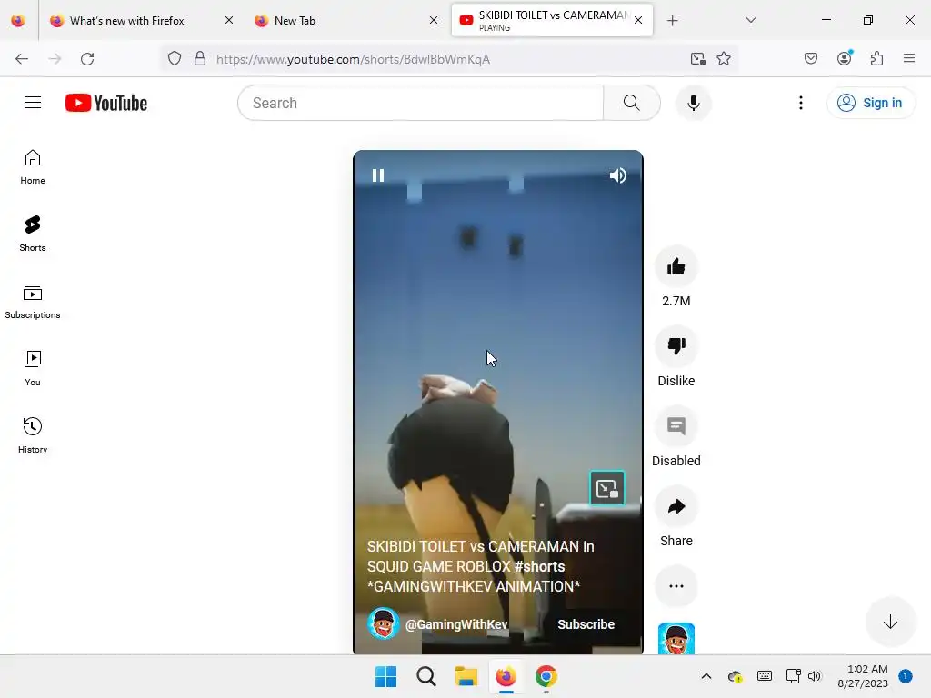Reload the current page

click(x=87, y=59)
